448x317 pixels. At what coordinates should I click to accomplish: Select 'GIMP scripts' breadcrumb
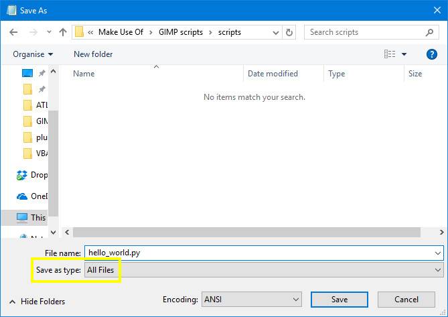coord(181,32)
